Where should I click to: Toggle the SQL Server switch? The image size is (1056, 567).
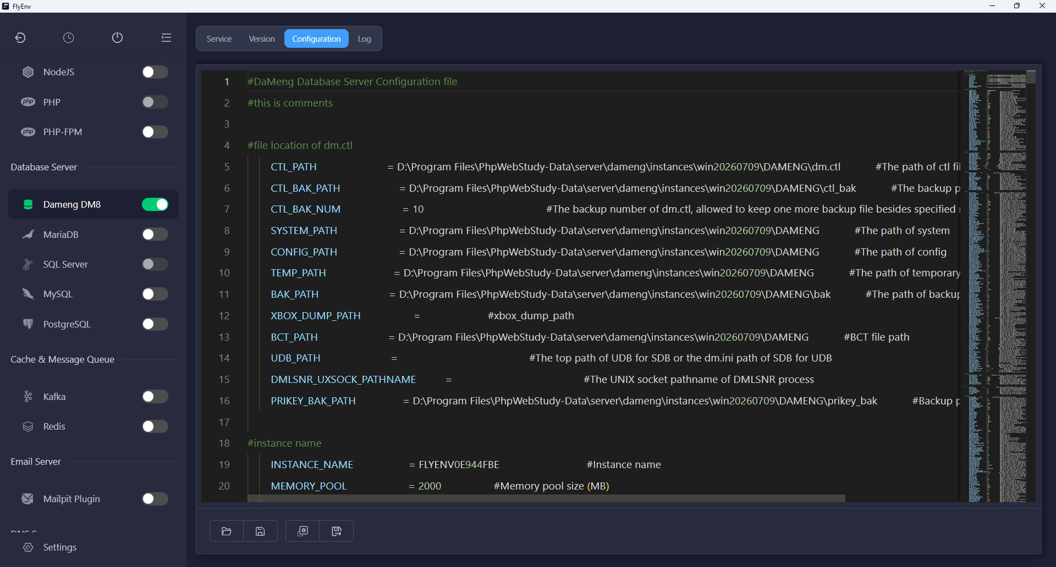[x=155, y=264]
